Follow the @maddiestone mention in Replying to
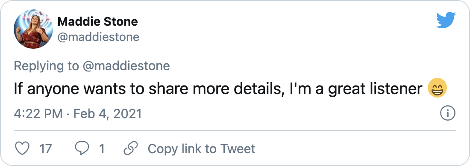The width and height of the screenshot is (470, 166). (126, 66)
